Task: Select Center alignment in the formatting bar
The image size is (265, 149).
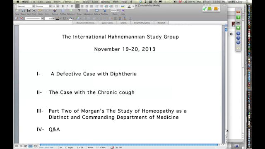Action: point(82,7)
